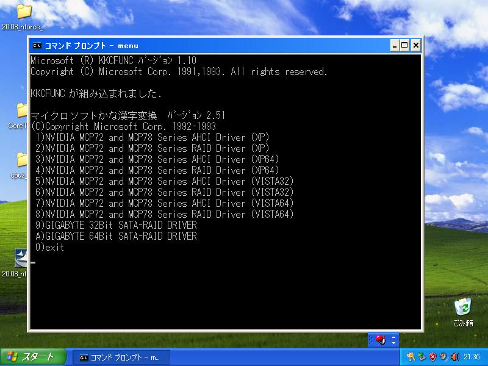The image size is (488, 366).
Task: Click the command prompt title bar text
Action: [91, 46]
